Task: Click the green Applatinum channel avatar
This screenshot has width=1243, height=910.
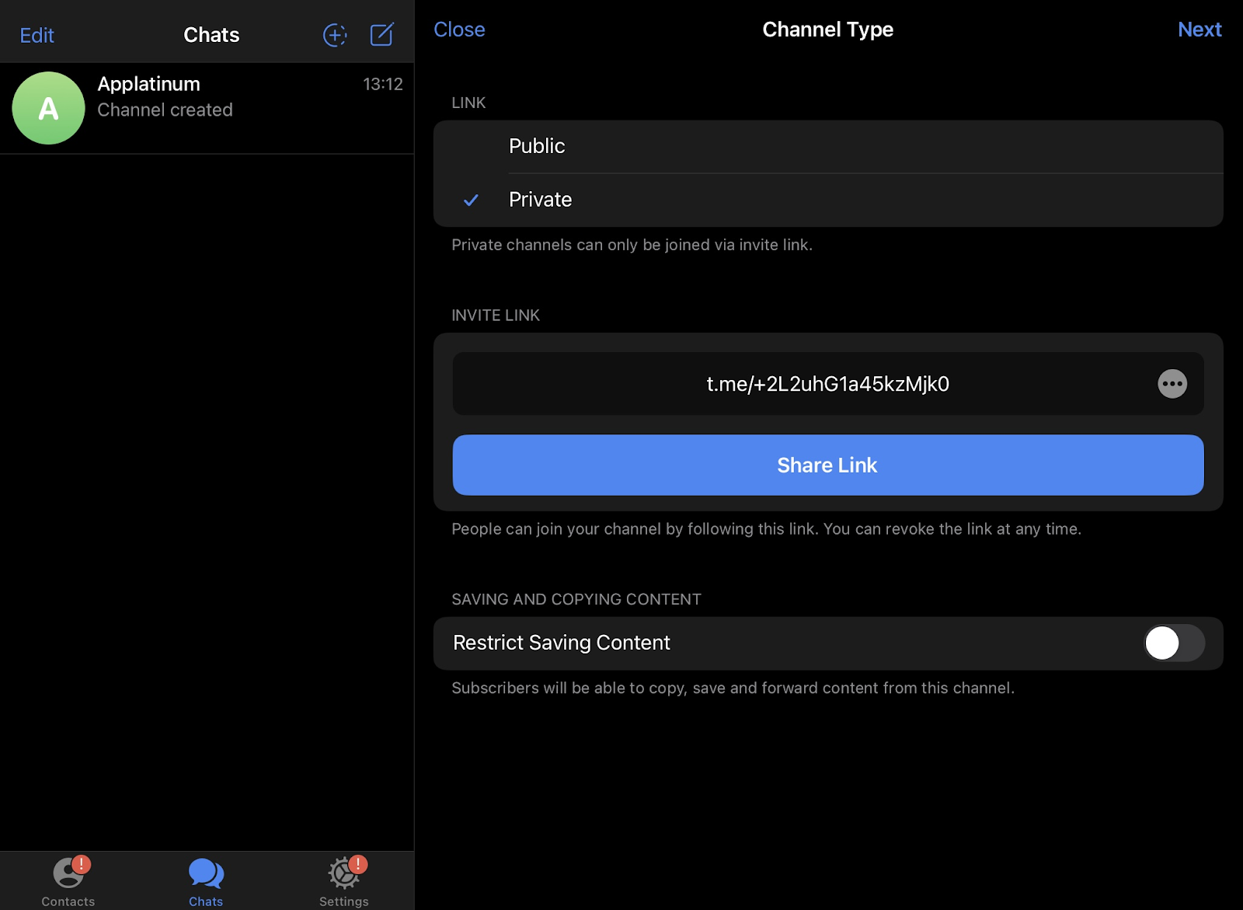Action: (x=48, y=108)
